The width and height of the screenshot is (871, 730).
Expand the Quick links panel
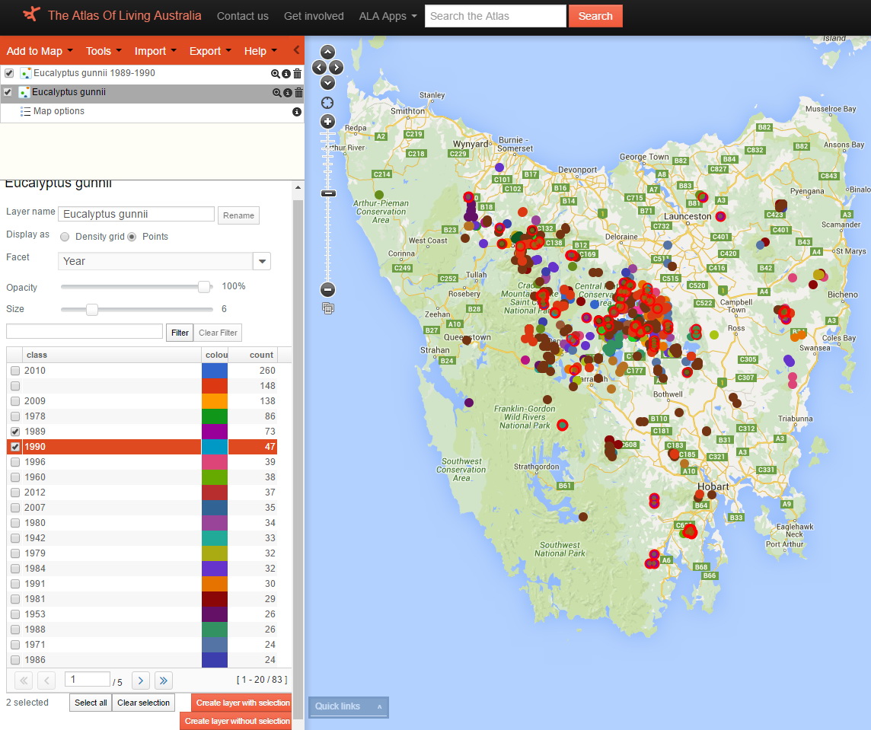click(x=348, y=706)
